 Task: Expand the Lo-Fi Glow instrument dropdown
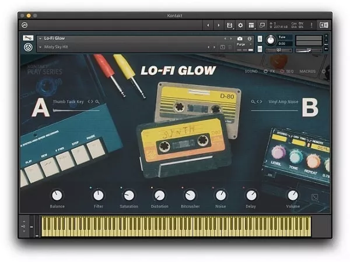click(40, 38)
